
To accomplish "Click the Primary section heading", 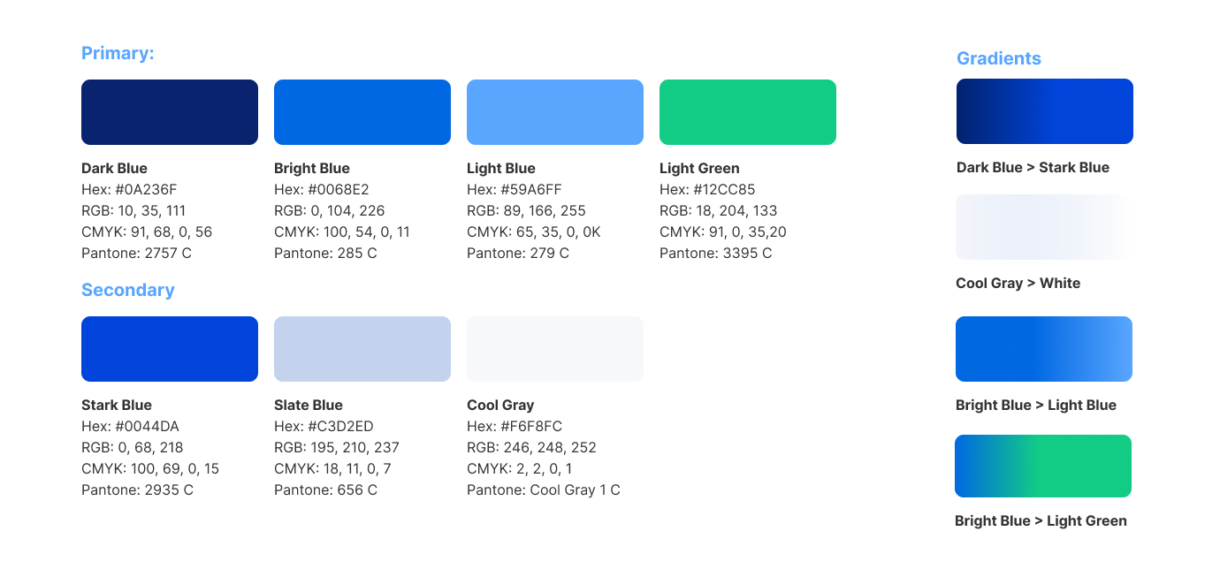I will pos(118,53).
